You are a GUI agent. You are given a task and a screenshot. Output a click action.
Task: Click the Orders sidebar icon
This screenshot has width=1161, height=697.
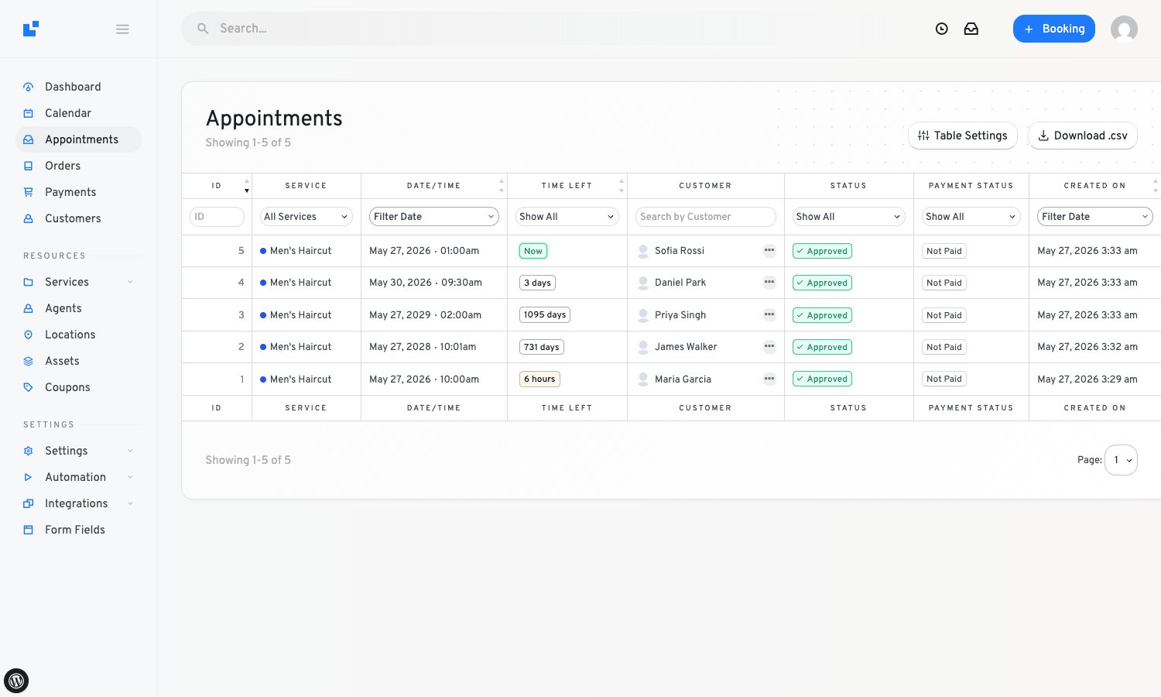click(x=29, y=166)
